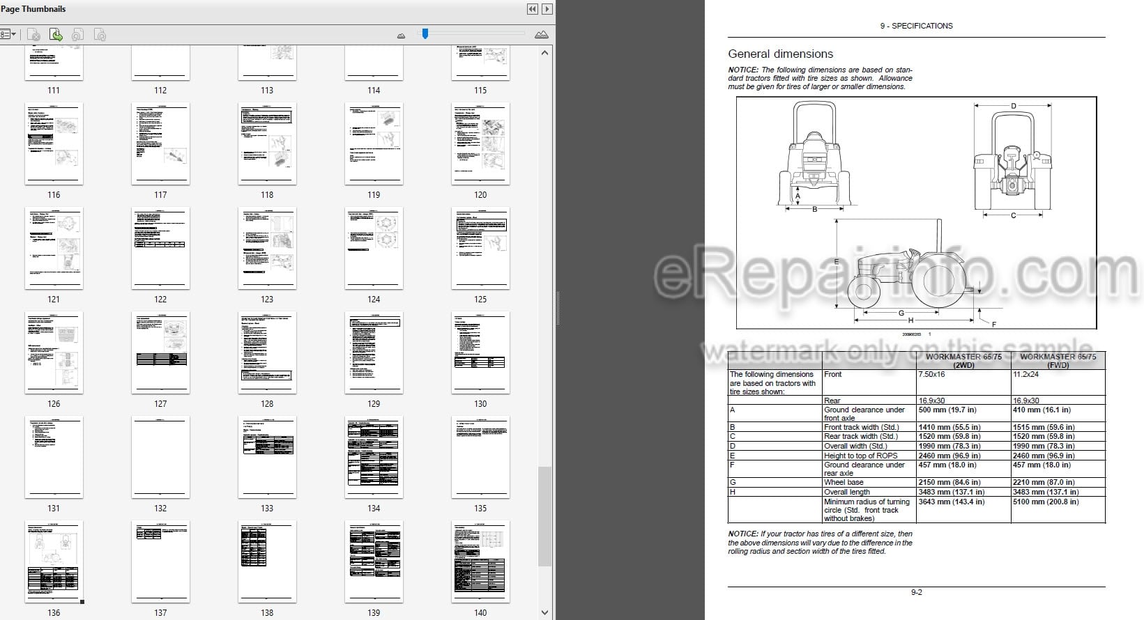1144x620 pixels.
Task: Jump to page 132 thumbnail
Action: tap(160, 457)
